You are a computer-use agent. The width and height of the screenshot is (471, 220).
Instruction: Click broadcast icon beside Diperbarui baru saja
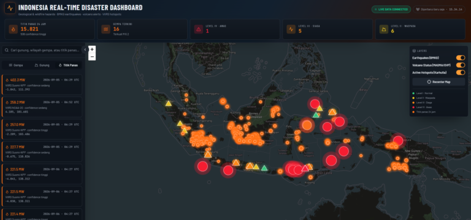pos(418,9)
